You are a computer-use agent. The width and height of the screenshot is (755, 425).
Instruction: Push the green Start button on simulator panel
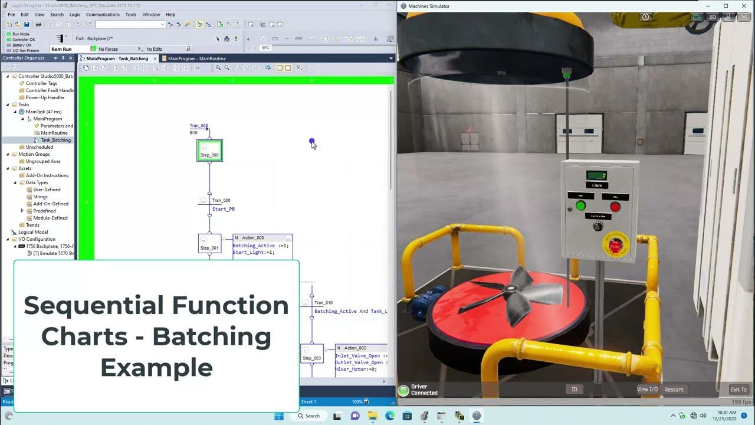click(x=580, y=206)
